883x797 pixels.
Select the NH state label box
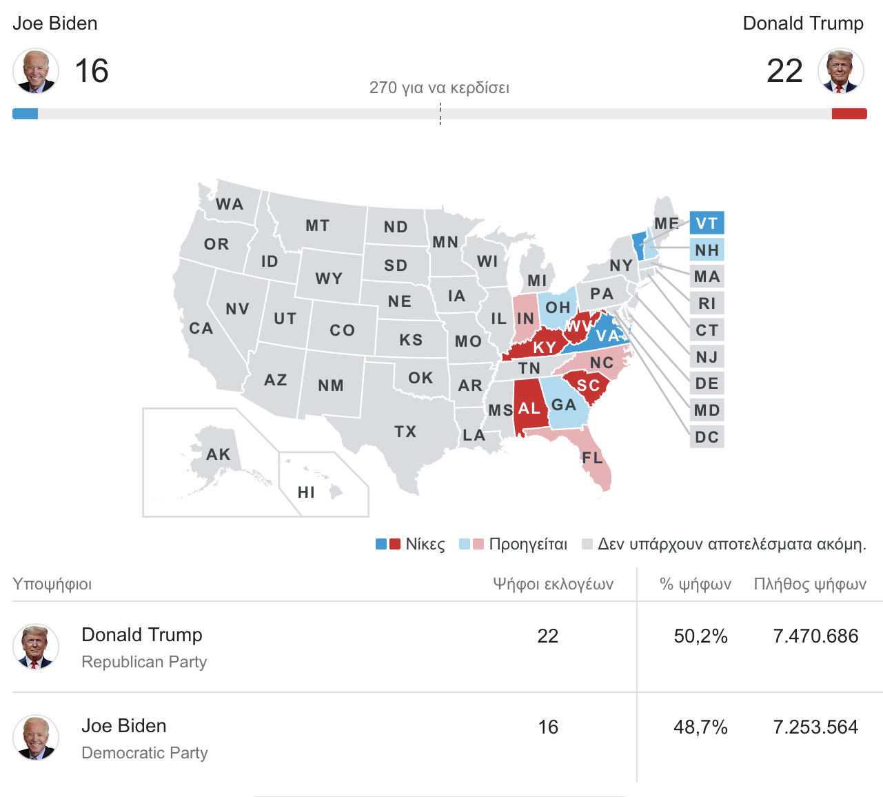707,250
